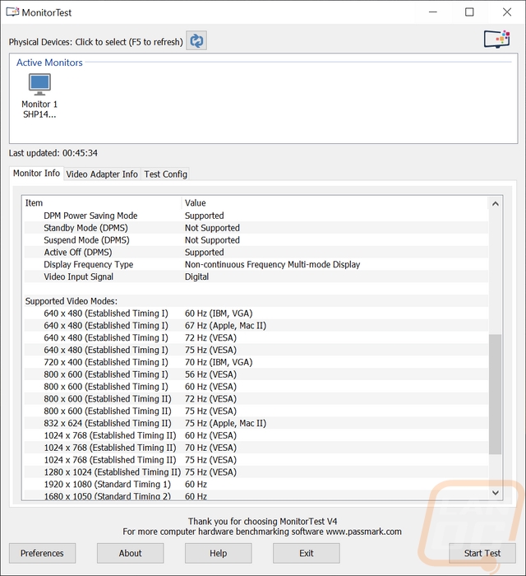Select the 720 x 400 Established Timing row
The width and height of the screenshot is (526, 576).
(x=256, y=362)
